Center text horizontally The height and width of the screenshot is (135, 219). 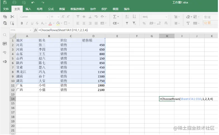(x=84, y=23)
